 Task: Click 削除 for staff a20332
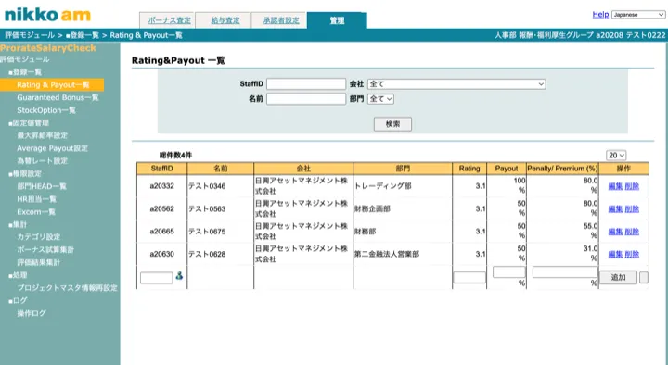[x=632, y=186]
